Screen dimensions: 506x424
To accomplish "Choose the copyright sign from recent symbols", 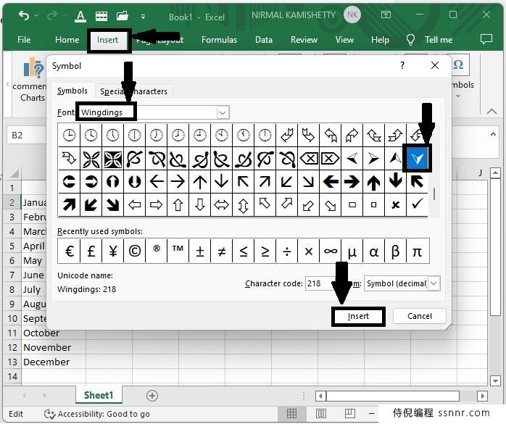I will tap(135, 251).
